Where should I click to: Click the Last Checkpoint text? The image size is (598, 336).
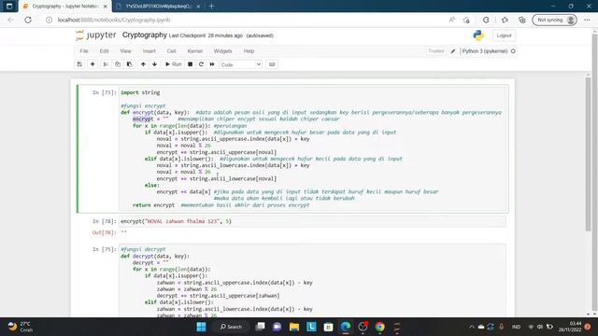(x=206, y=35)
